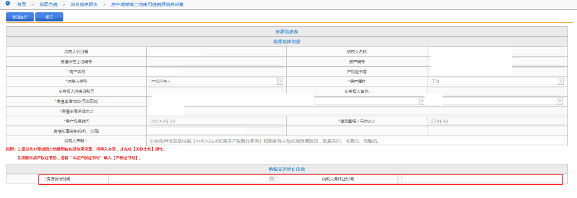Click the 纳税人名称 label
This screenshot has width=577, height=198.
click(356, 51)
